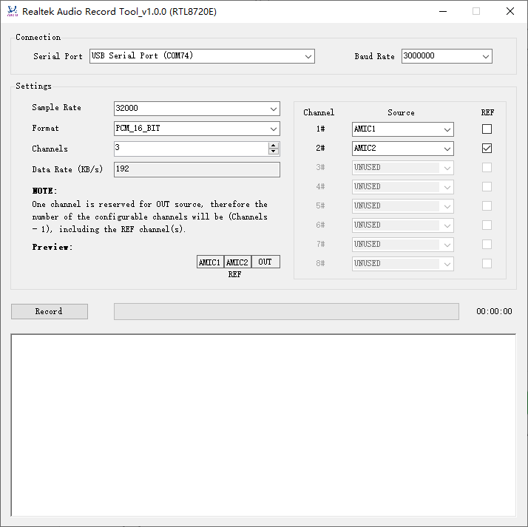Click the Data Rate (KB/s) field
Viewport: 528px width, 527px height.
coord(197,170)
